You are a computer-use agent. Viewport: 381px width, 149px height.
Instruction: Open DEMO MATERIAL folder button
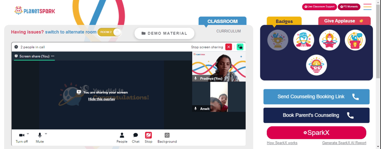coord(165,33)
